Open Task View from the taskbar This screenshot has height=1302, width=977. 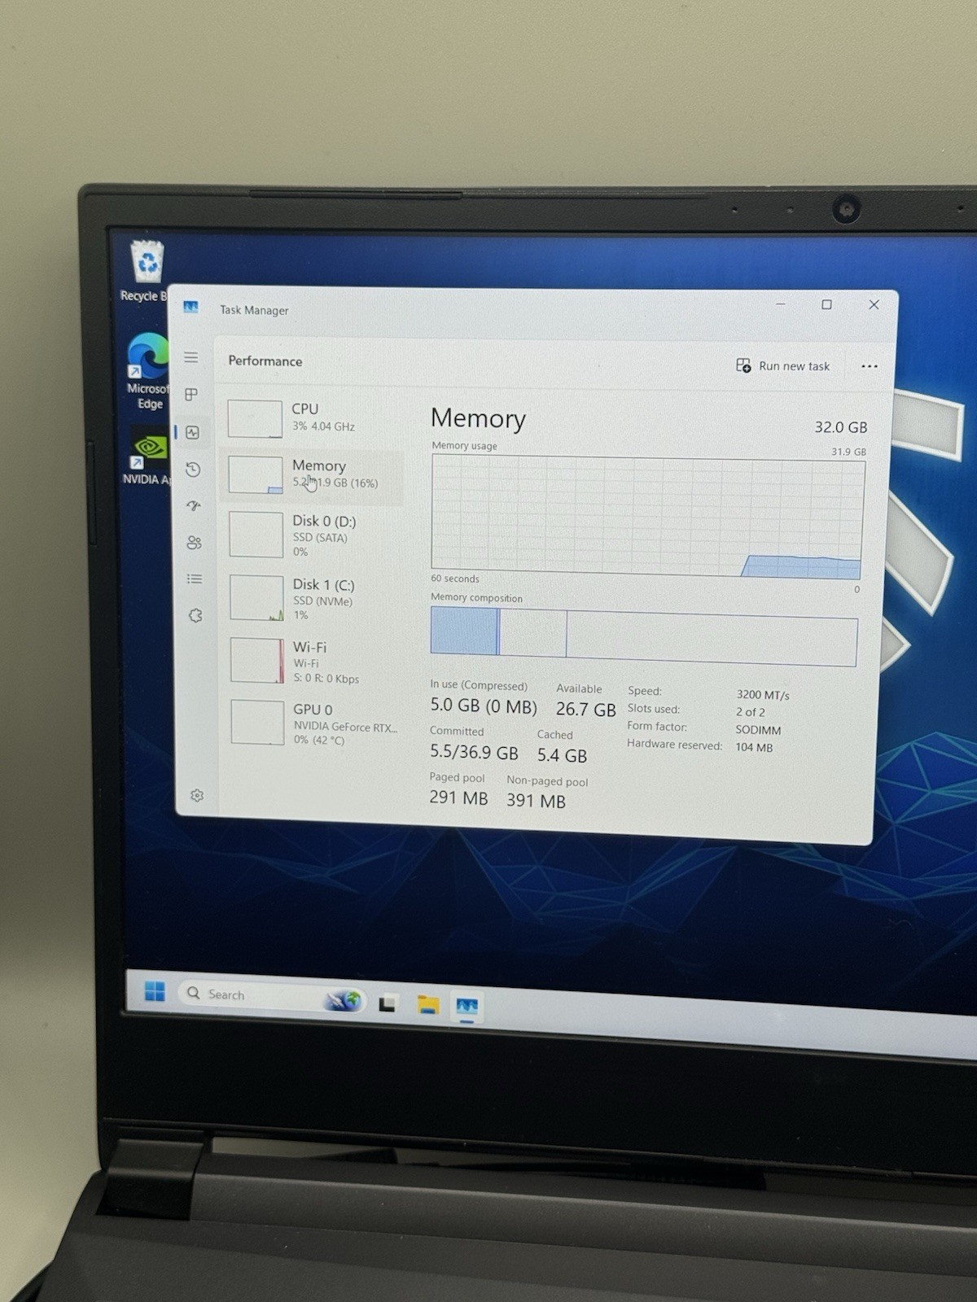[388, 1003]
